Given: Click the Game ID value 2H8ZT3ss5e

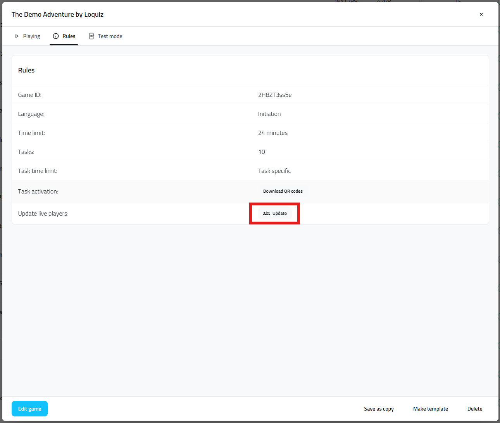Looking at the screenshot, I should point(275,95).
